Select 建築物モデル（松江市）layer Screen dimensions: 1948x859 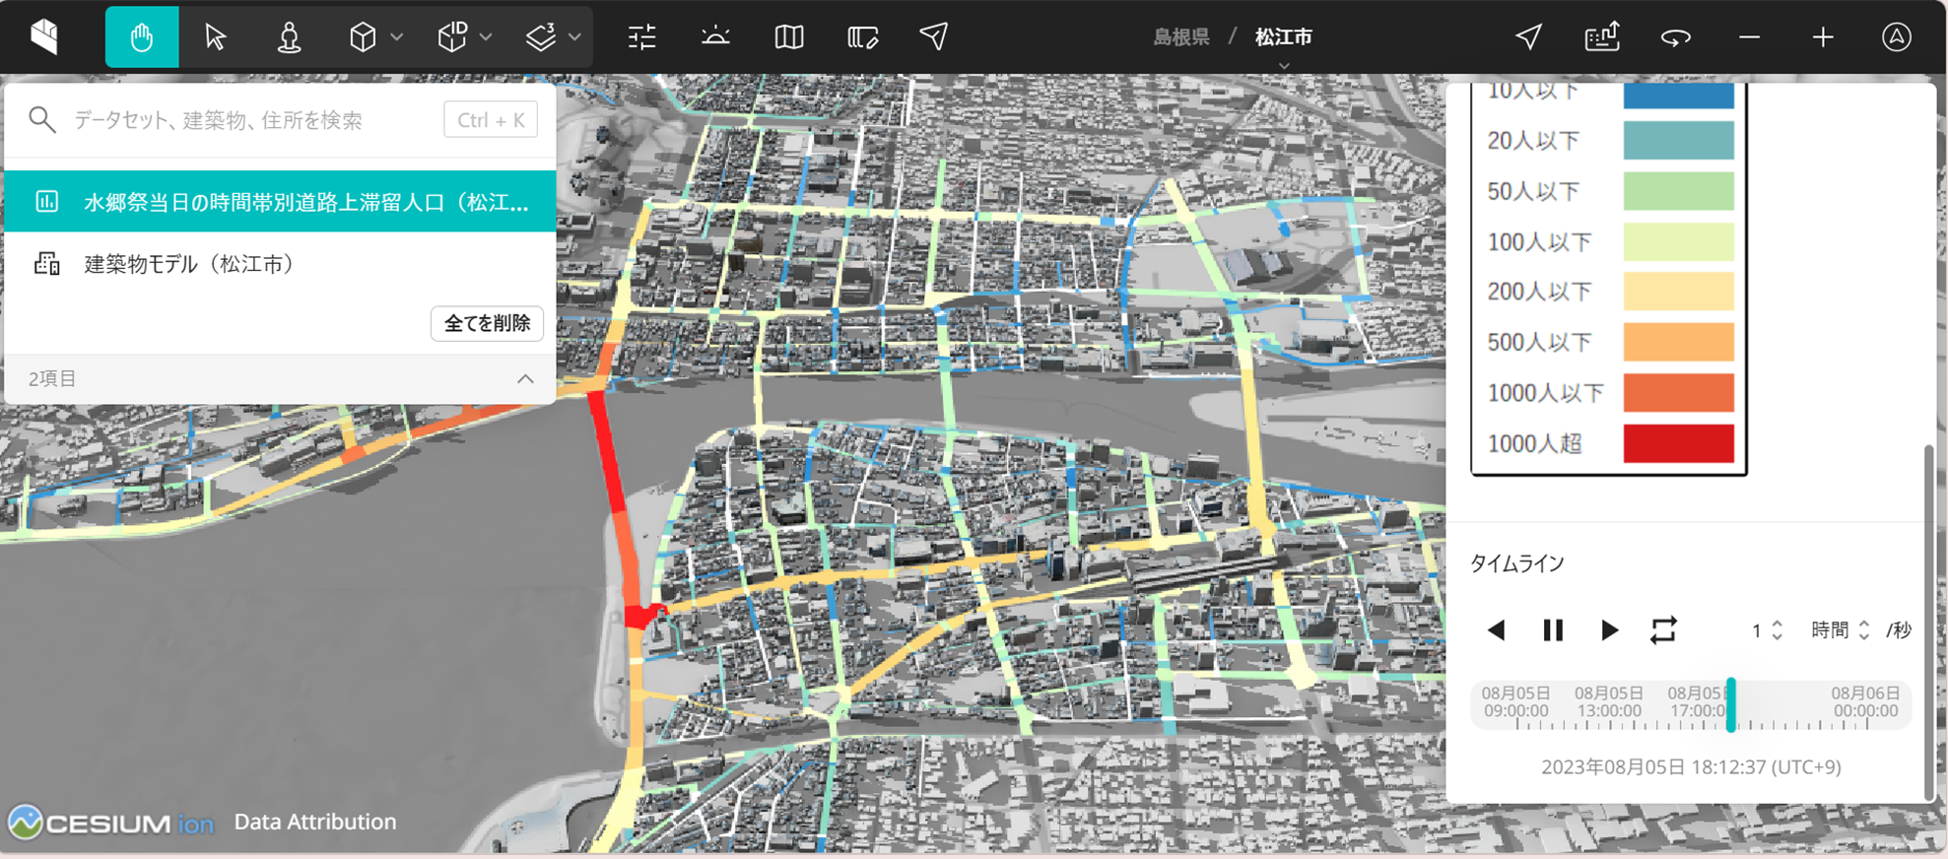pyautogui.click(x=189, y=264)
